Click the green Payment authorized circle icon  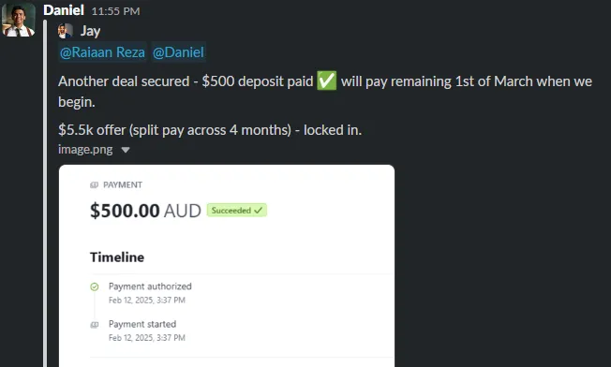pyautogui.click(x=95, y=286)
